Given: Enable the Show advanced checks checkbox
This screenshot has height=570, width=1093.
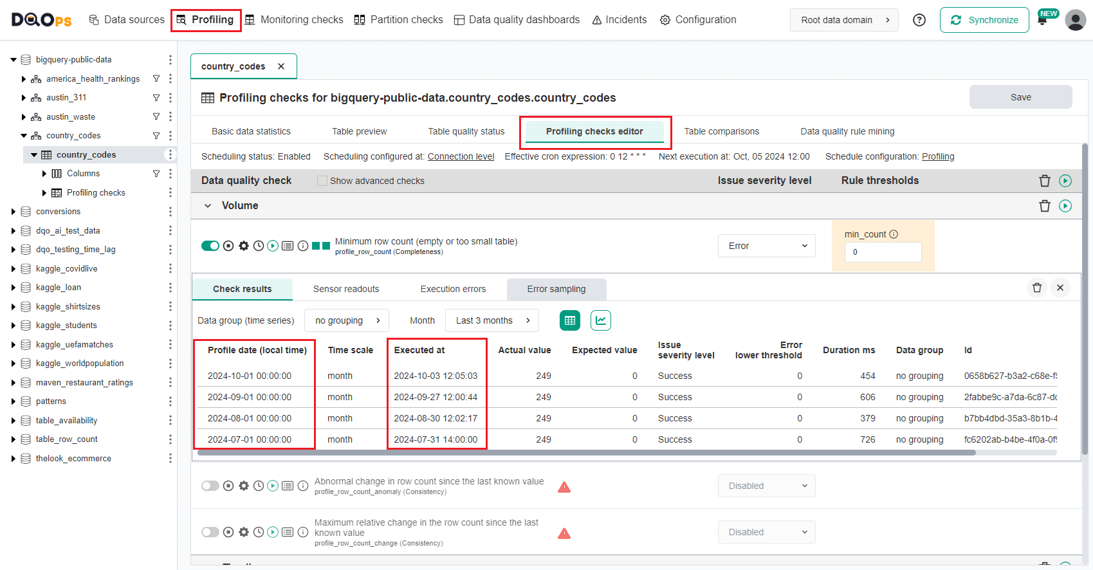Looking at the screenshot, I should (x=322, y=181).
